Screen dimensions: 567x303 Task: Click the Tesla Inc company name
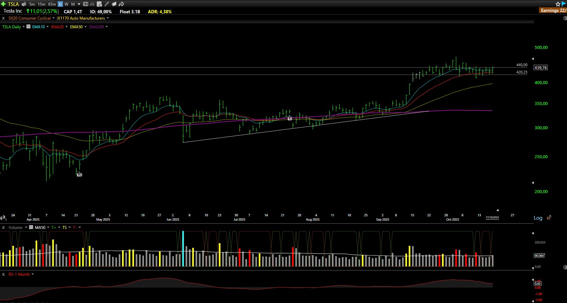13,11
